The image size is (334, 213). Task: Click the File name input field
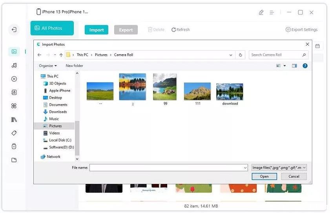(x=168, y=167)
